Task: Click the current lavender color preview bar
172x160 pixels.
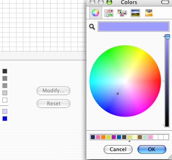Action: pyautogui.click(x=133, y=27)
